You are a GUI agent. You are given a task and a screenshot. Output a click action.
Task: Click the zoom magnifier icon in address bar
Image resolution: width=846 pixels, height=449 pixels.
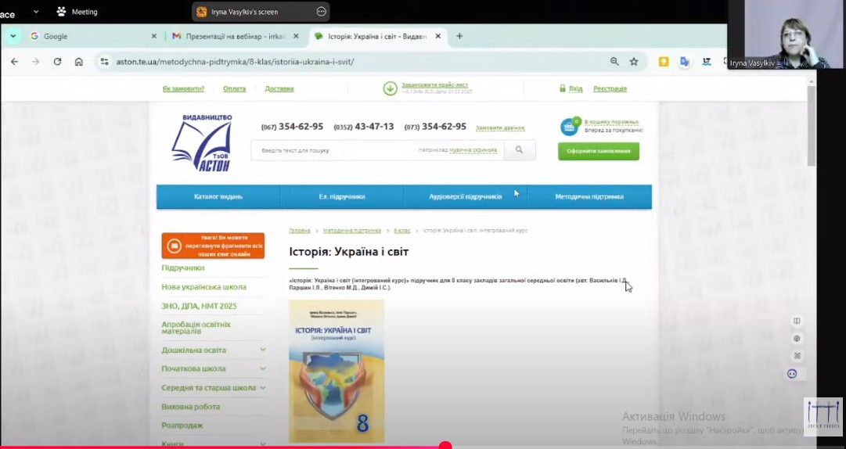click(x=614, y=62)
